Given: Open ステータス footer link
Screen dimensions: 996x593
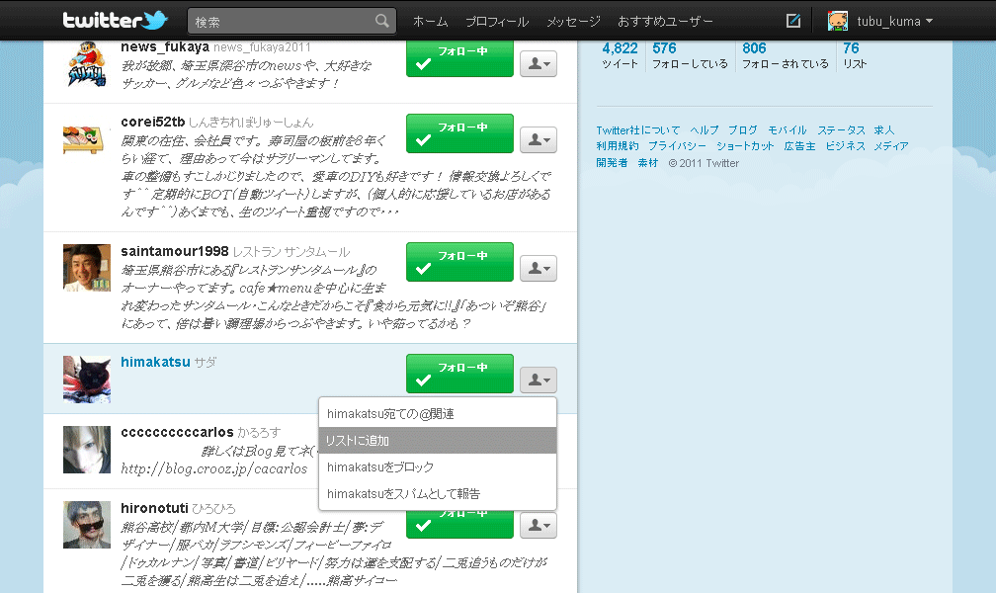Looking at the screenshot, I should point(841,130).
